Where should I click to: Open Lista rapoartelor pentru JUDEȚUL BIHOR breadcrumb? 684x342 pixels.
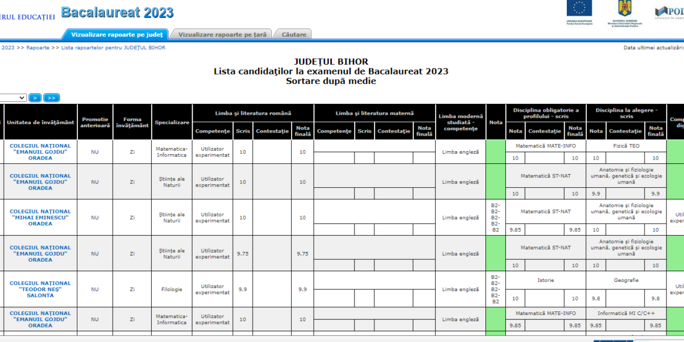[113, 47]
